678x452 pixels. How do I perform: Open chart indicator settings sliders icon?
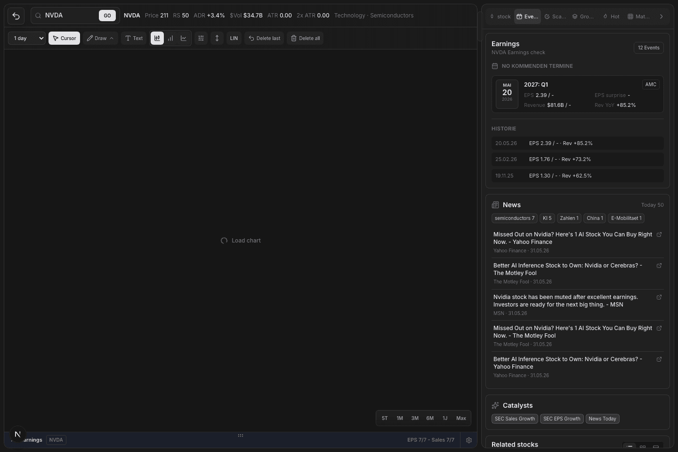tap(201, 38)
